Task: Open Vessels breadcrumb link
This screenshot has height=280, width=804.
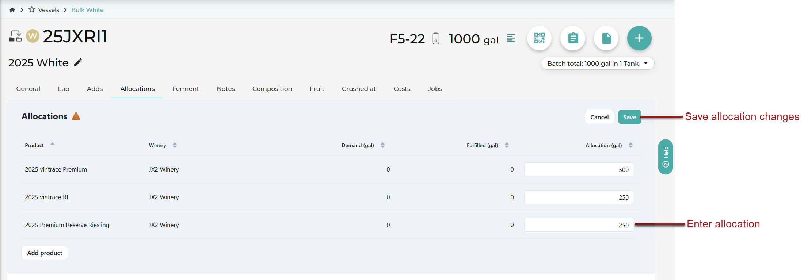Action: [49, 10]
